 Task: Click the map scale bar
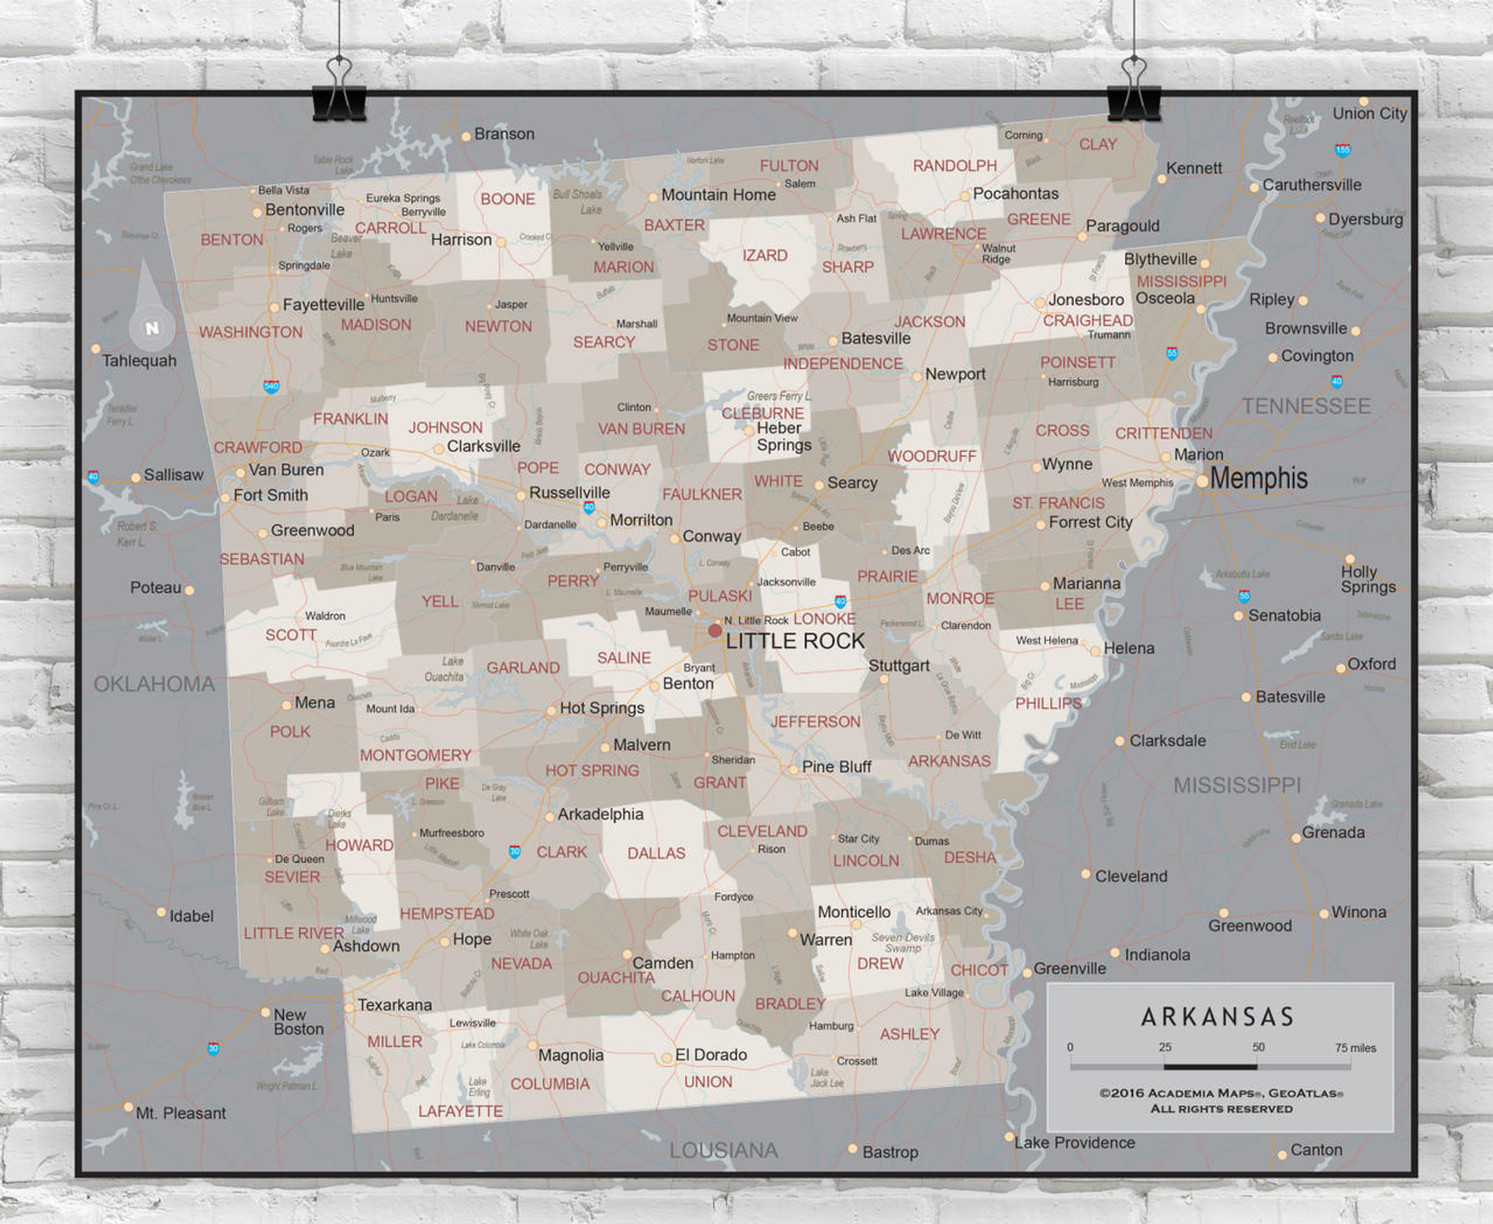[1211, 1066]
